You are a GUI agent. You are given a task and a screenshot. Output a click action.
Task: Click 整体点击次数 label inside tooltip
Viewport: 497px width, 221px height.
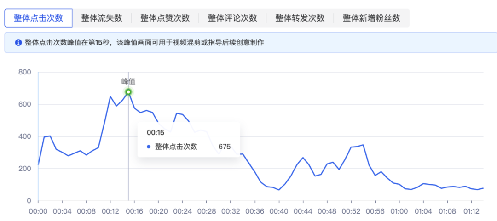pyautogui.click(x=176, y=147)
